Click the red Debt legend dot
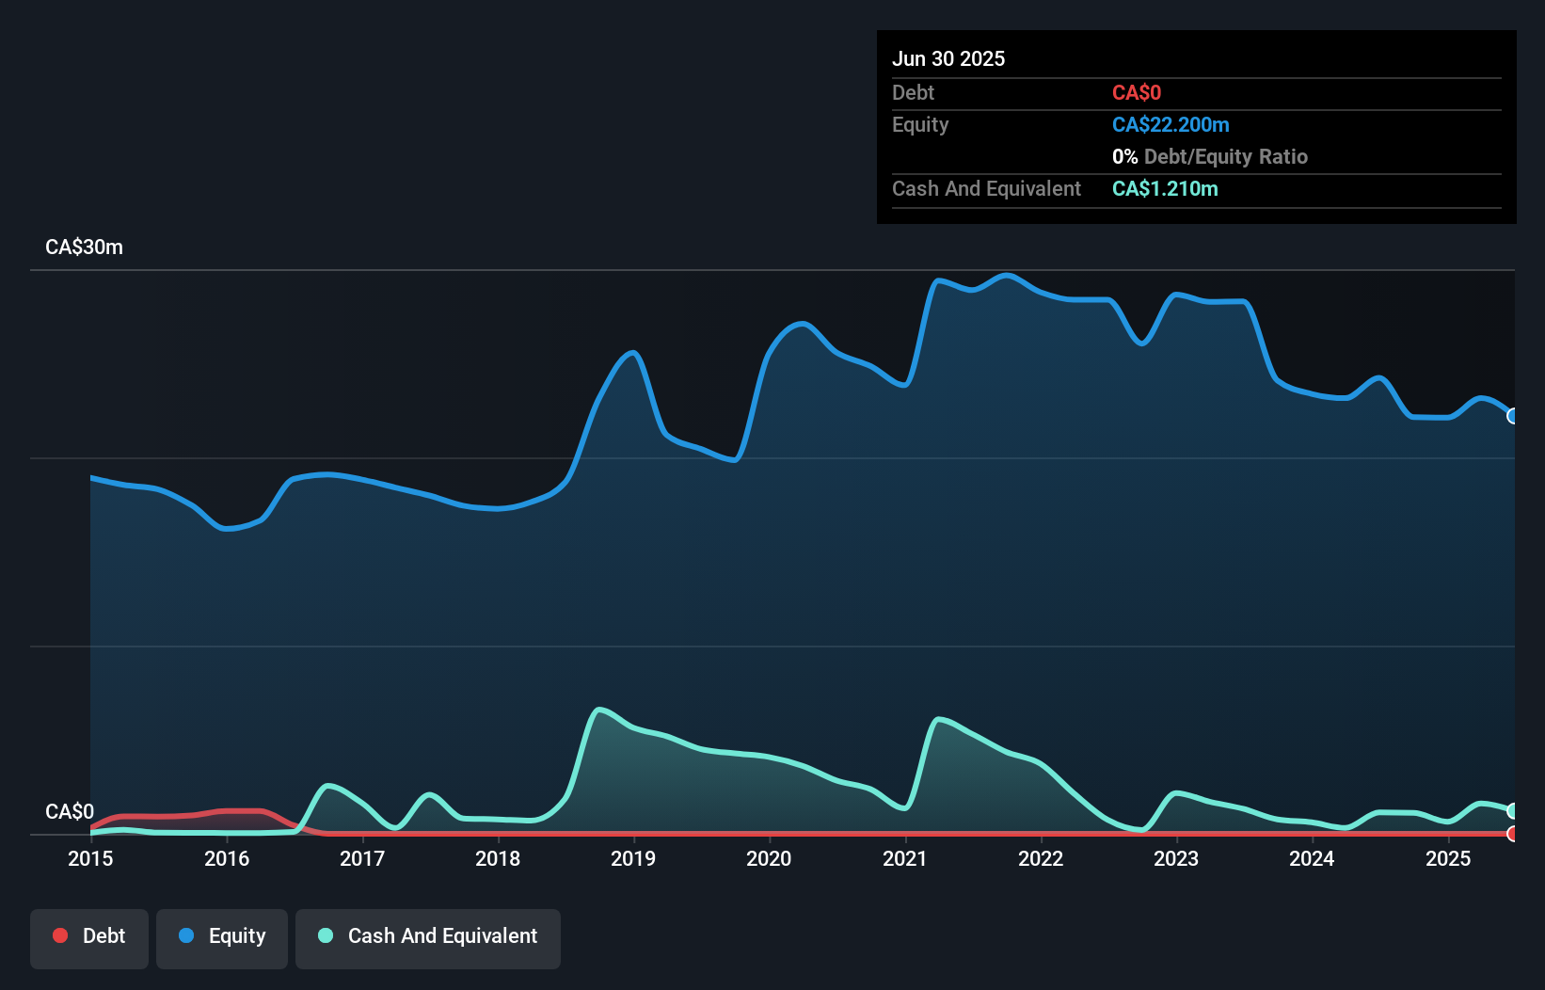 tap(60, 935)
